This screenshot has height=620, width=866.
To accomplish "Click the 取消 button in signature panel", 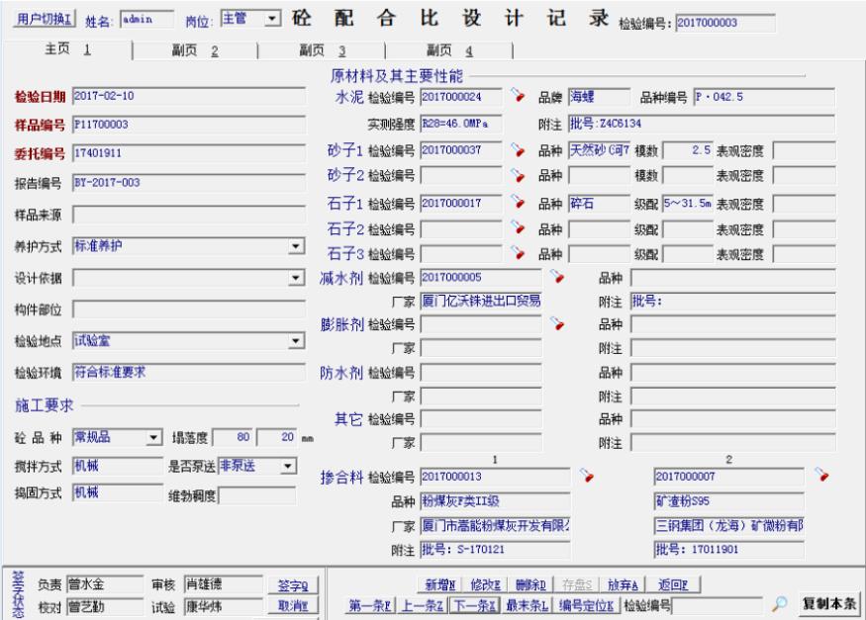I will click(x=293, y=605).
